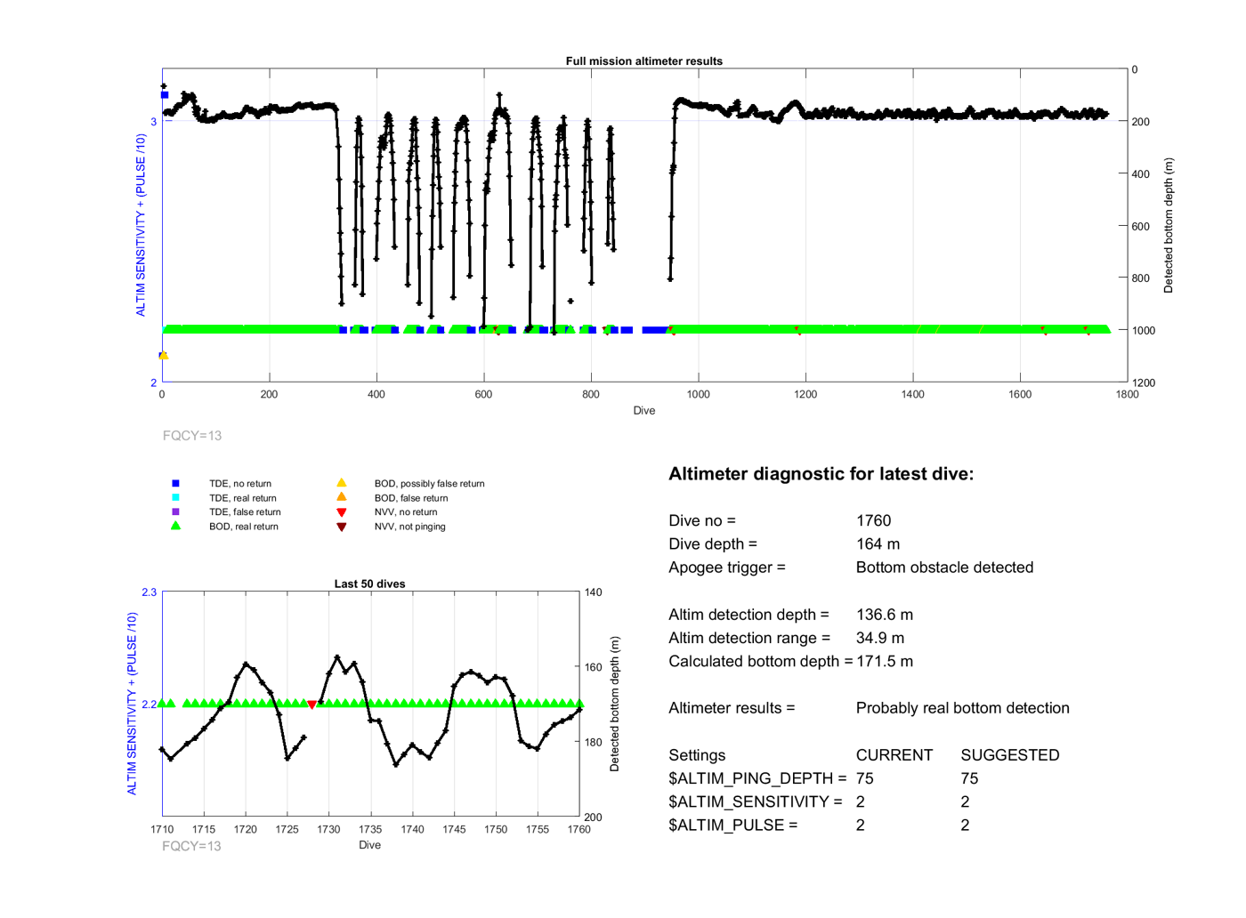Image resolution: width=1246 pixels, height=918 pixels.
Task: Click the 'Dive' x-axis label of the Last 50 dives plot
Action: [x=369, y=845]
